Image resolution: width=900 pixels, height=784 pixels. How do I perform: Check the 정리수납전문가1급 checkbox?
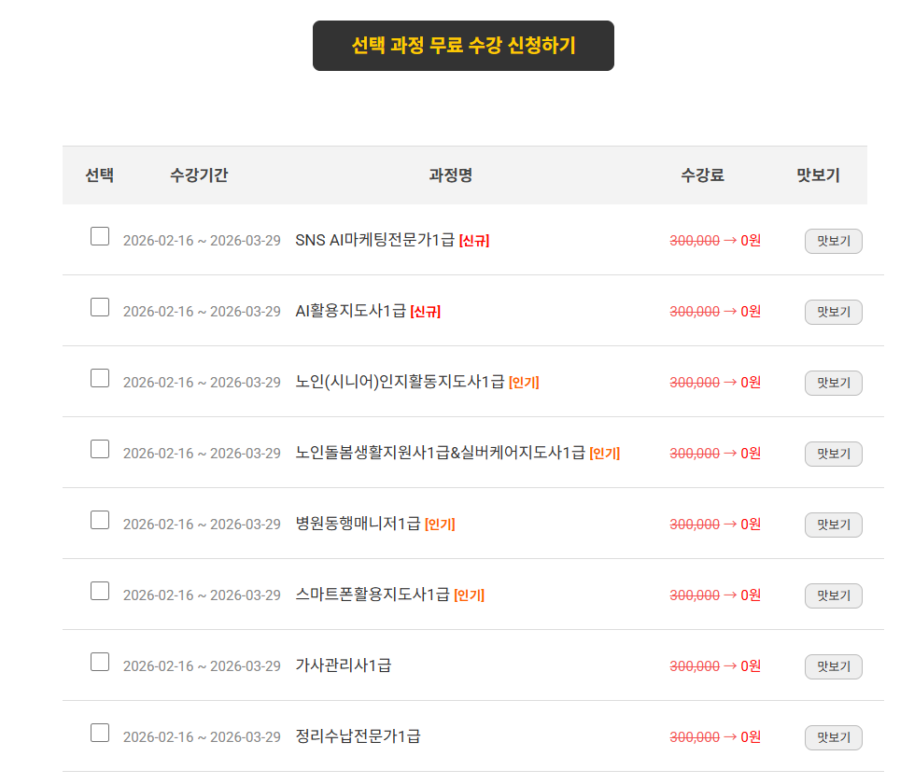(x=100, y=733)
